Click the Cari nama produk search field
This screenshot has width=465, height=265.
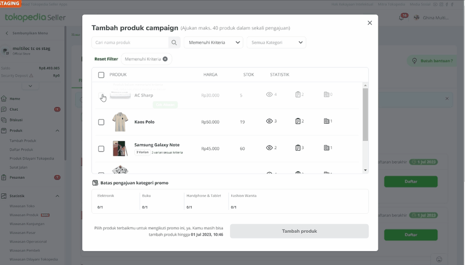pyautogui.click(x=130, y=43)
